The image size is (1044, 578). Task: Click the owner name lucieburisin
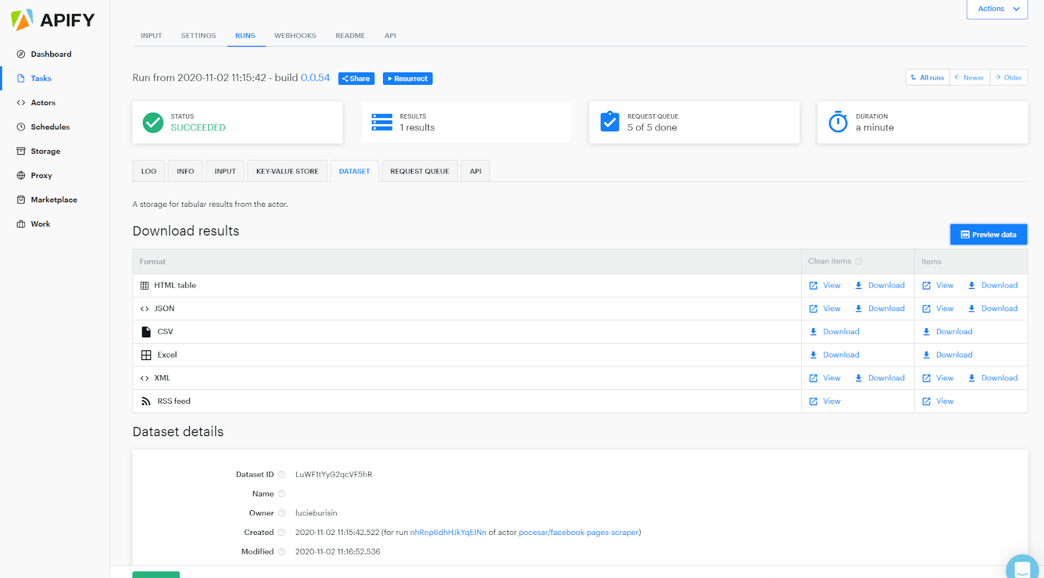pos(316,513)
